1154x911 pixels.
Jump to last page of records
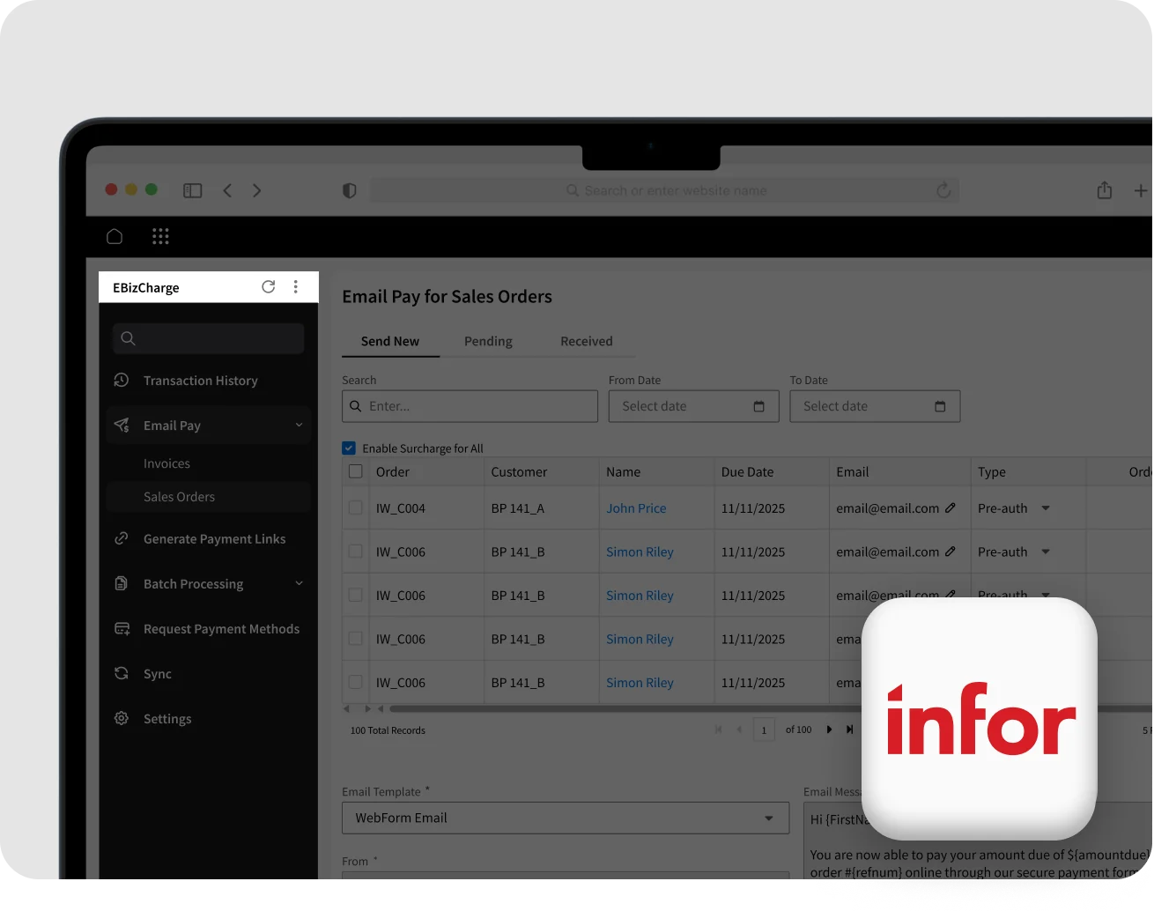[x=849, y=730]
